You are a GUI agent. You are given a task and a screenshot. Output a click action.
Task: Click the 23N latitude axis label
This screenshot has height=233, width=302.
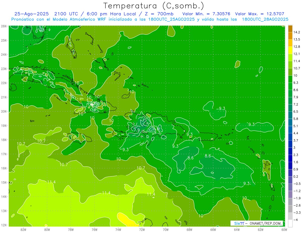tap(4, 69)
